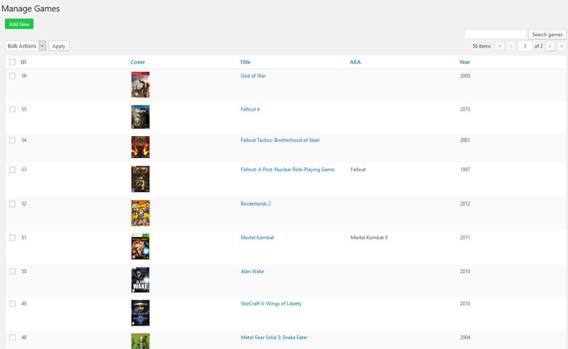Open Metal Gear Solid 3: Snake Eater link

coord(274,338)
